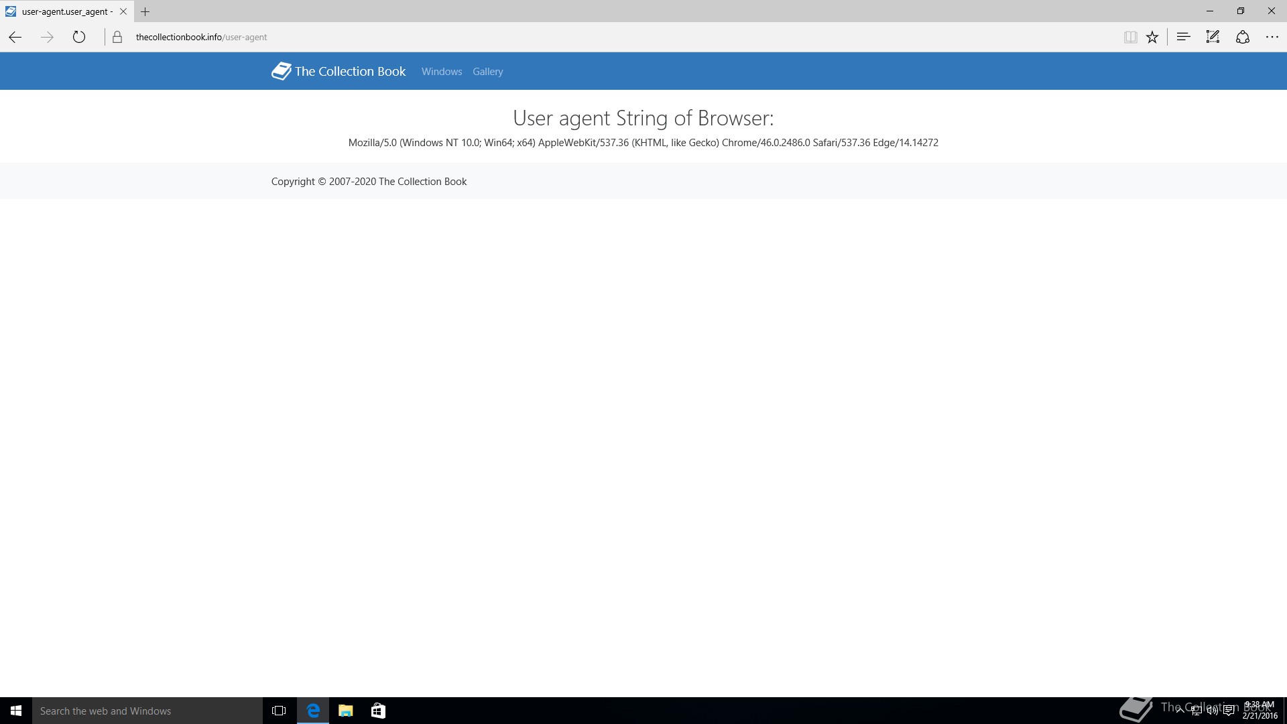Show hidden system tray icons chevron

(x=1180, y=711)
